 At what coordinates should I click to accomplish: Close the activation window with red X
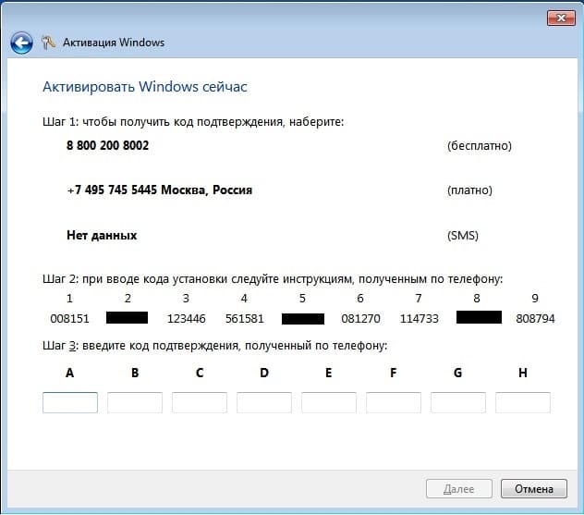coord(561,18)
